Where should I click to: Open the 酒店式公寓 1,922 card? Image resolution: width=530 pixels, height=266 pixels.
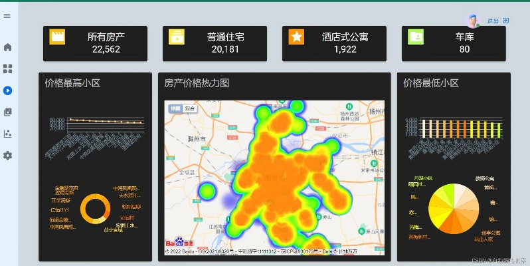pyautogui.click(x=334, y=44)
